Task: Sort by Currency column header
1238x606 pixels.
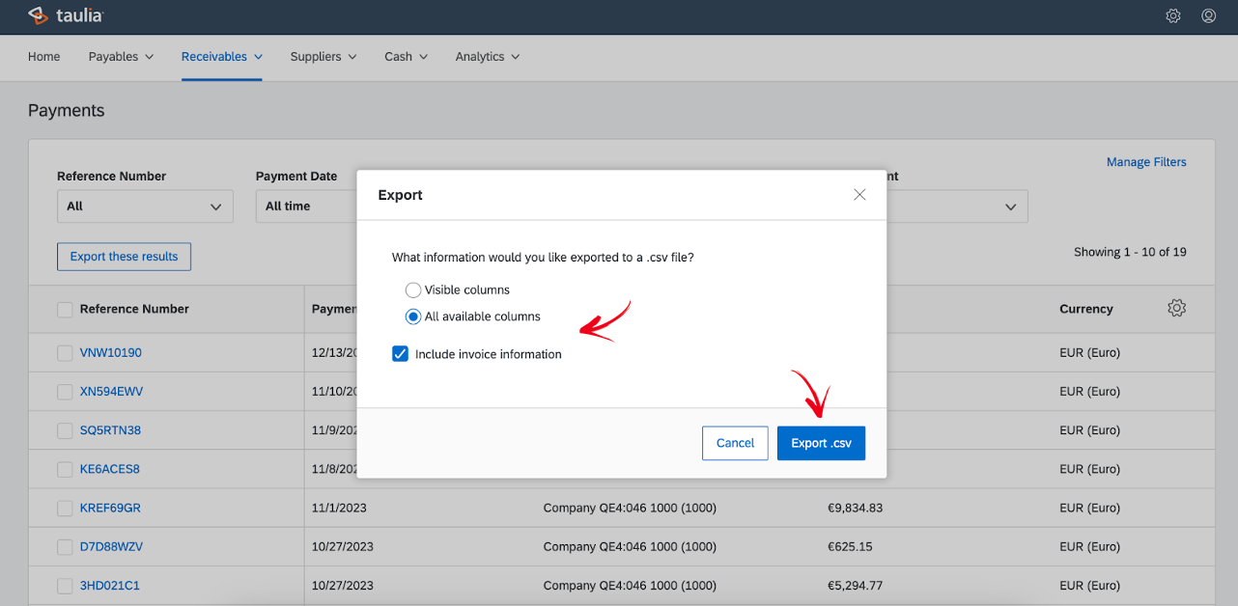Action: pos(1086,310)
